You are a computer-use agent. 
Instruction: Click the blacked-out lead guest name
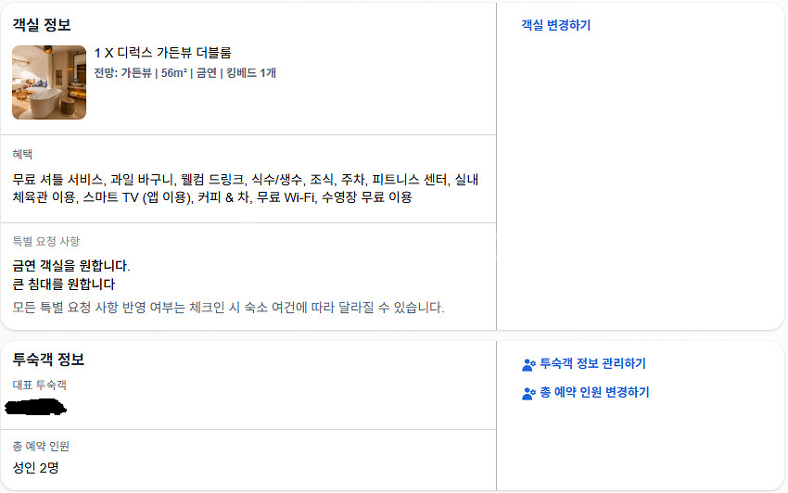pos(35,407)
